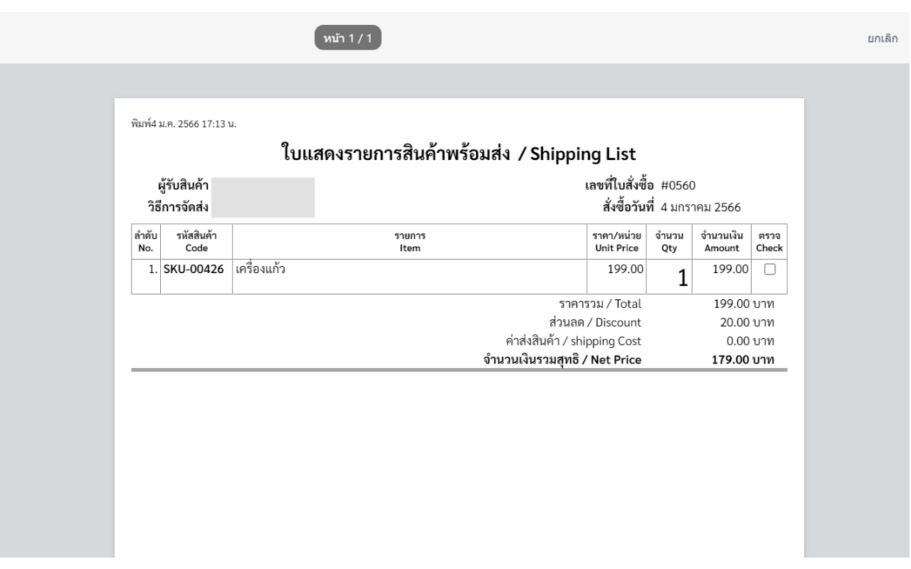Click the Check column header

(769, 242)
